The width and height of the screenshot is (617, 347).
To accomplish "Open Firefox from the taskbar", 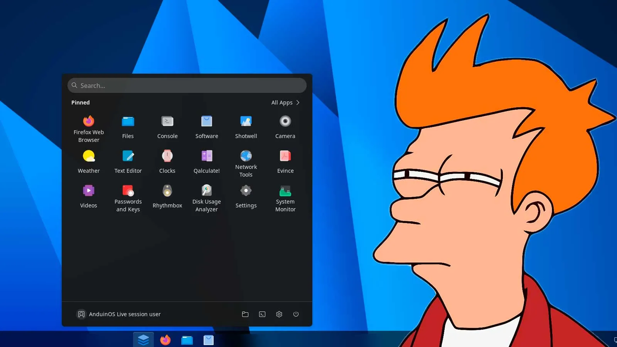I will [165, 340].
